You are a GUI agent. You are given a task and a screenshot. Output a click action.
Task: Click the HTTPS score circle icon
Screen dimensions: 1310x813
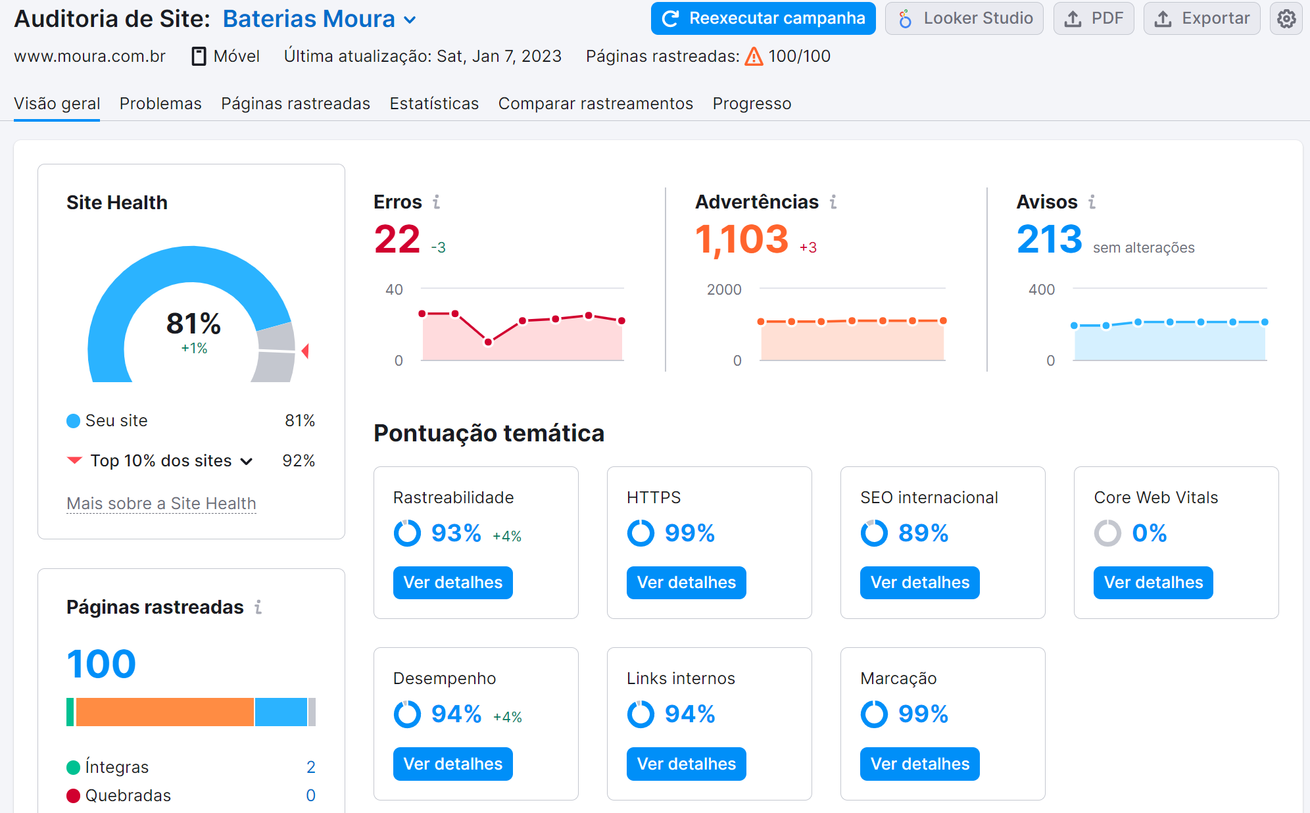click(641, 533)
